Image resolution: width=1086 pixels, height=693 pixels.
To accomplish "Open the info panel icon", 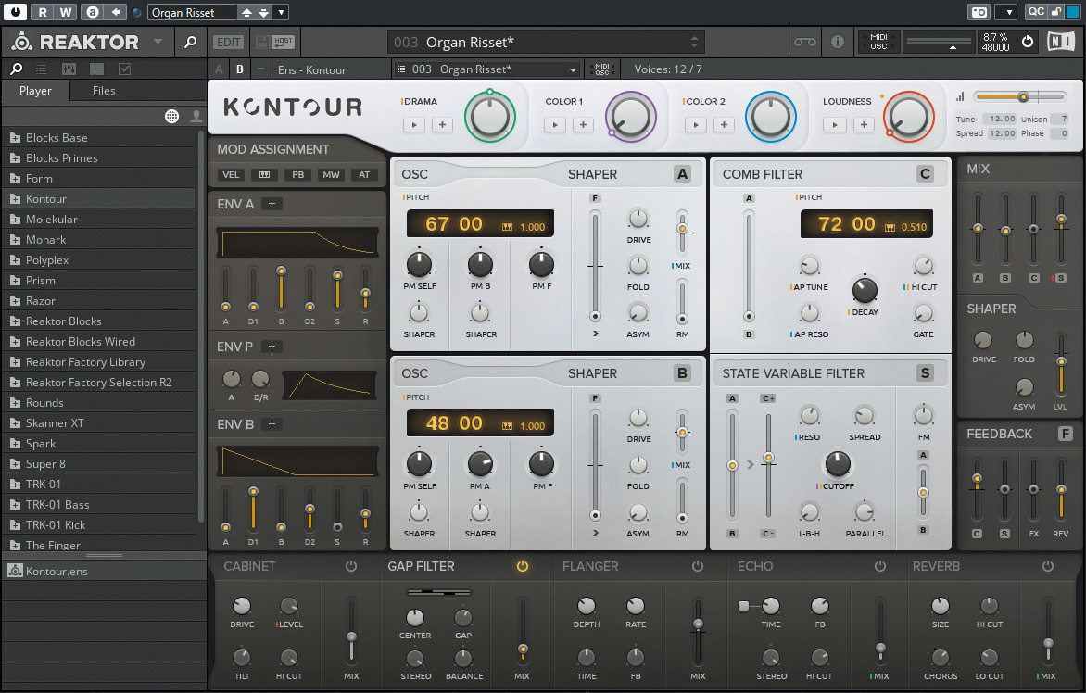I will pos(838,43).
